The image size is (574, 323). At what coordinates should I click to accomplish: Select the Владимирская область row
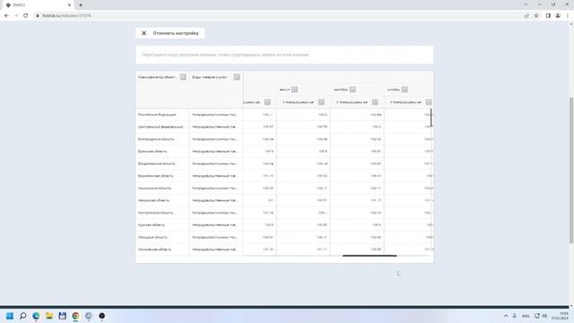(x=283, y=163)
